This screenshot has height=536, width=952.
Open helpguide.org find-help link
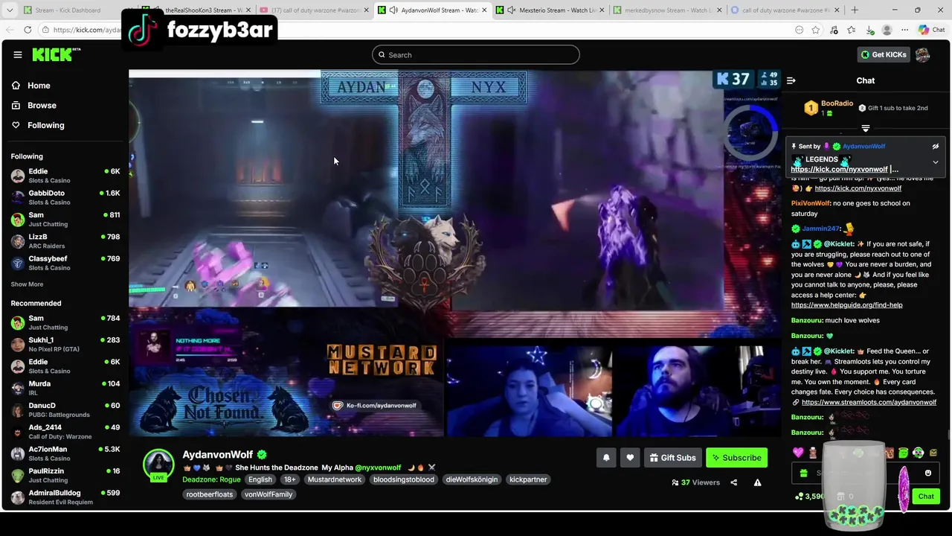[846, 305]
